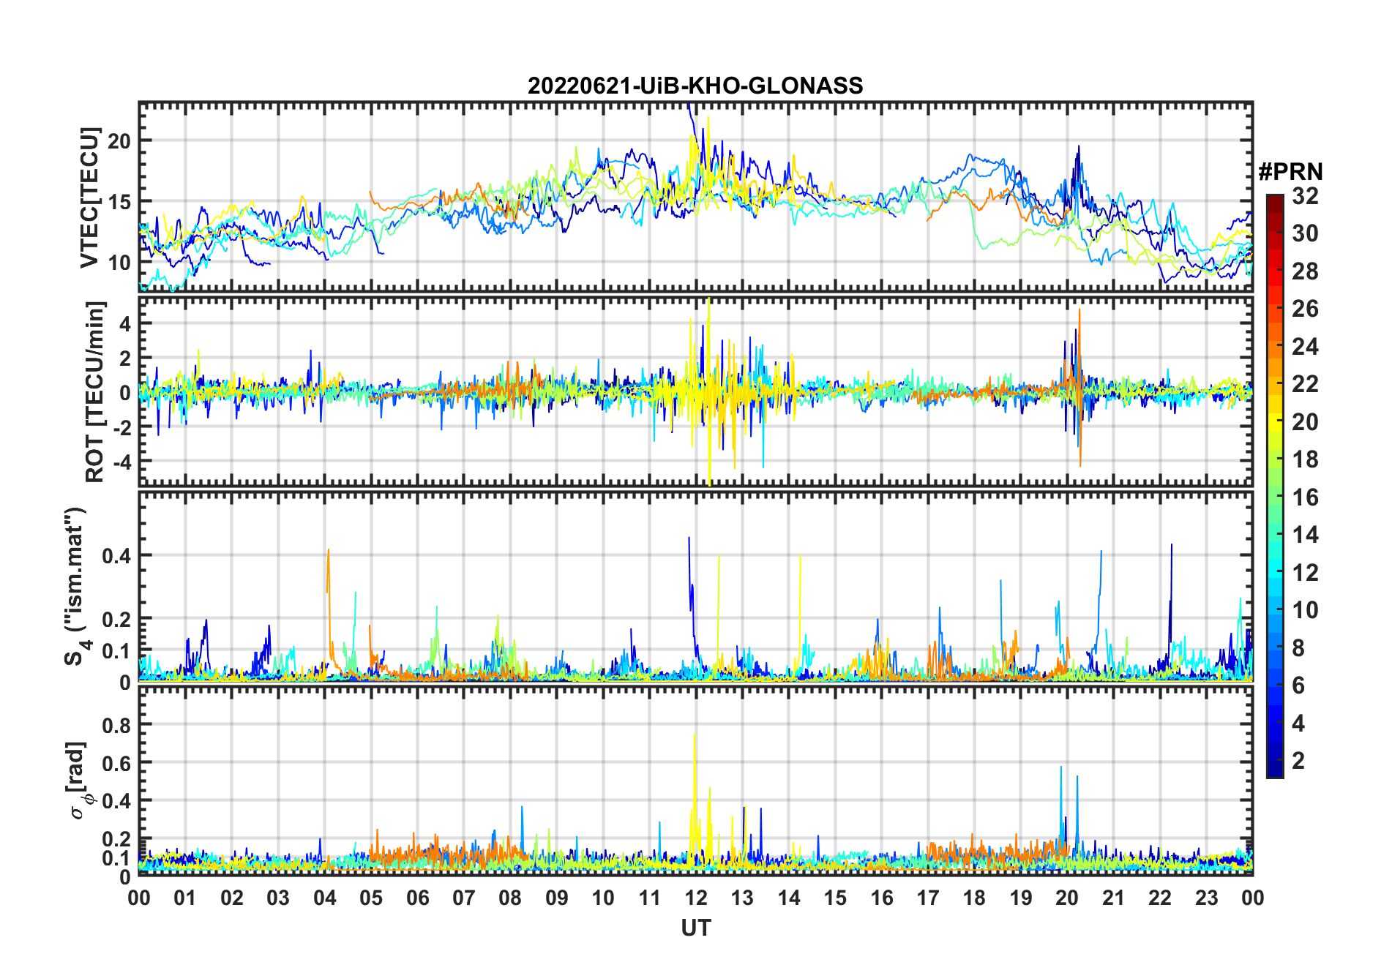Image resolution: width=1392 pixels, height=973 pixels.
Task: Select S4 axis tick label 0.2
Action: pos(117,619)
